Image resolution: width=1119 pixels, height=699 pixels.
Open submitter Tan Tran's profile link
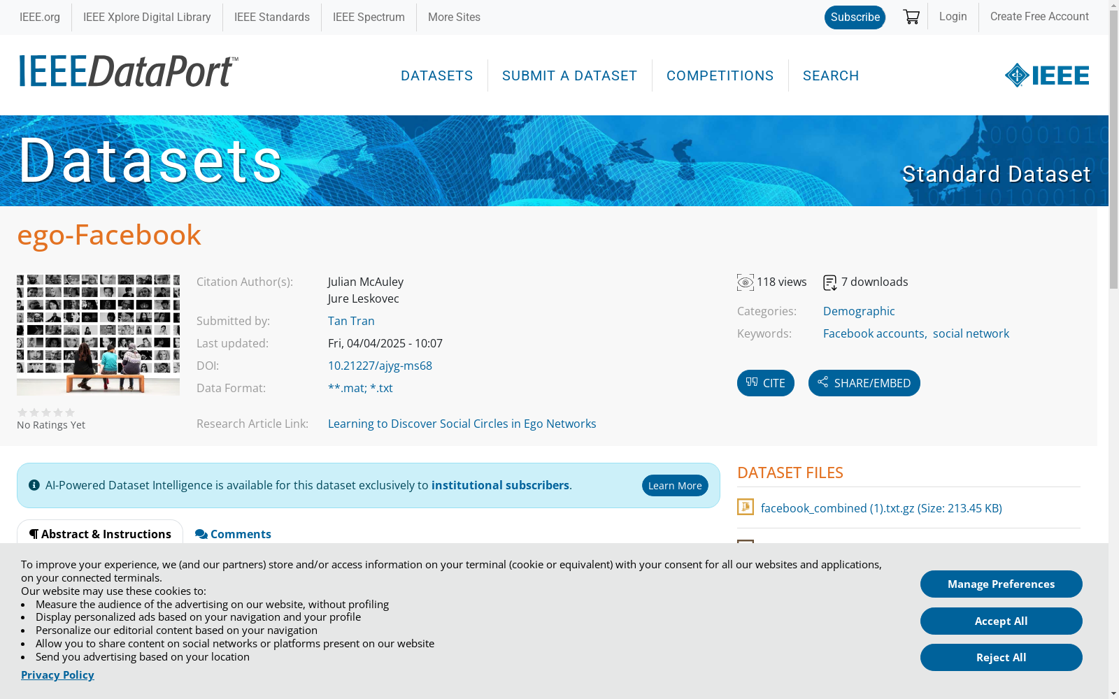tap(351, 321)
